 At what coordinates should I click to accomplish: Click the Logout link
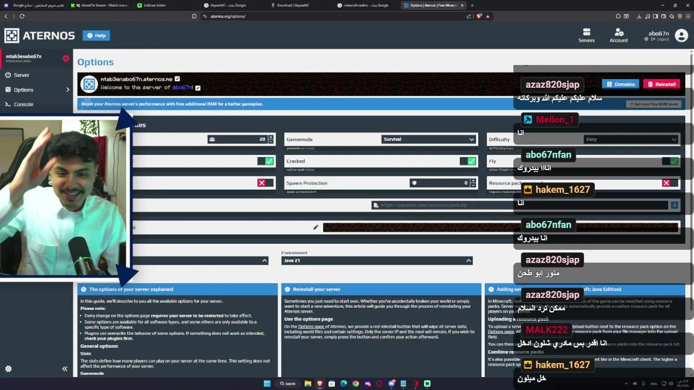point(660,40)
